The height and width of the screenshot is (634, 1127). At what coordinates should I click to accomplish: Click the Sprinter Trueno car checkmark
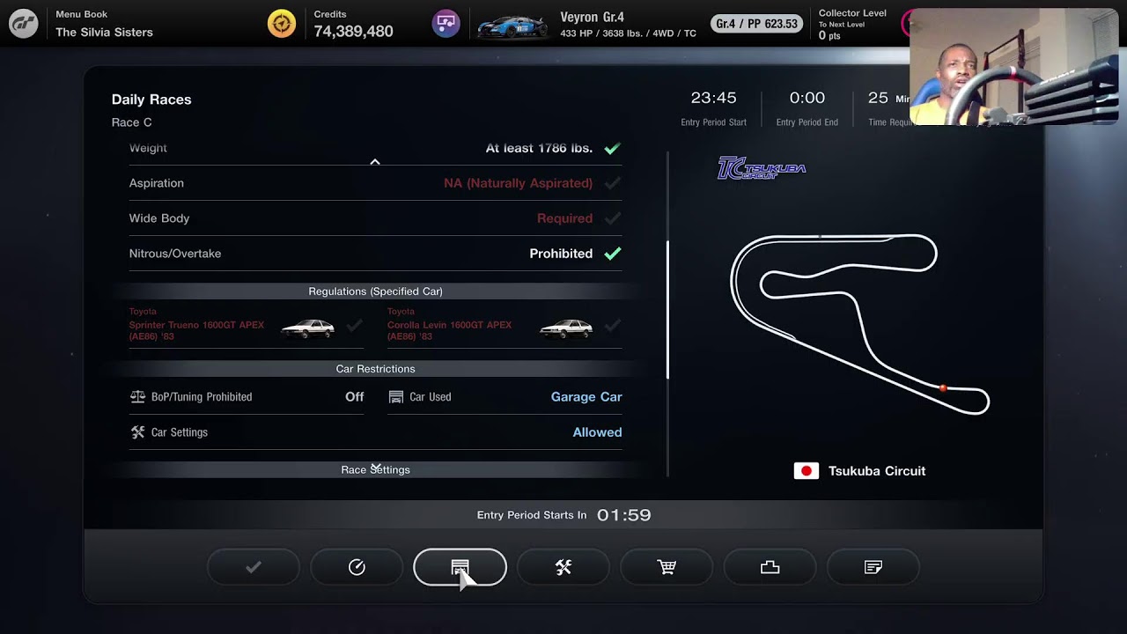(354, 326)
